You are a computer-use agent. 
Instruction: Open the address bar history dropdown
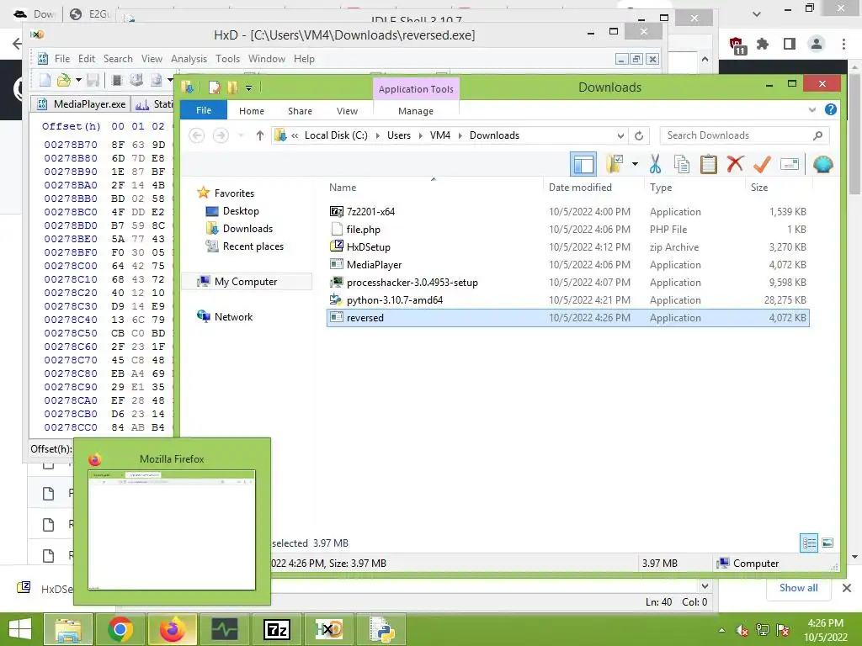click(x=620, y=135)
